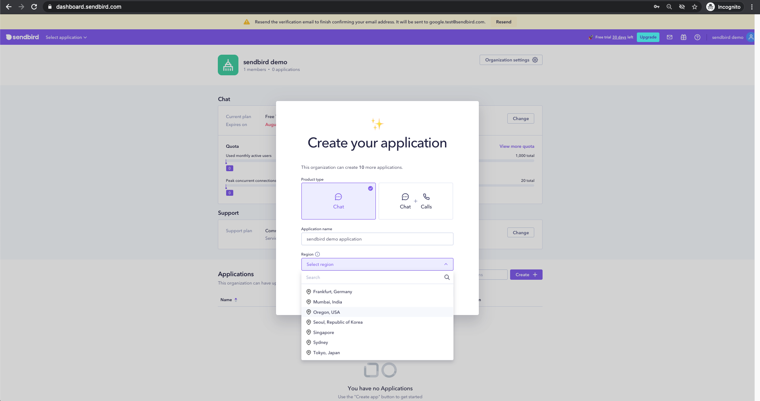
Task: Click the region Search field
Action: point(372,277)
